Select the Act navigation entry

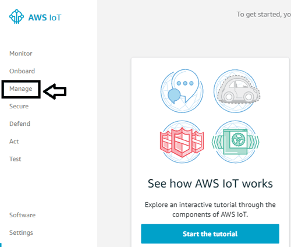(x=14, y=142)
